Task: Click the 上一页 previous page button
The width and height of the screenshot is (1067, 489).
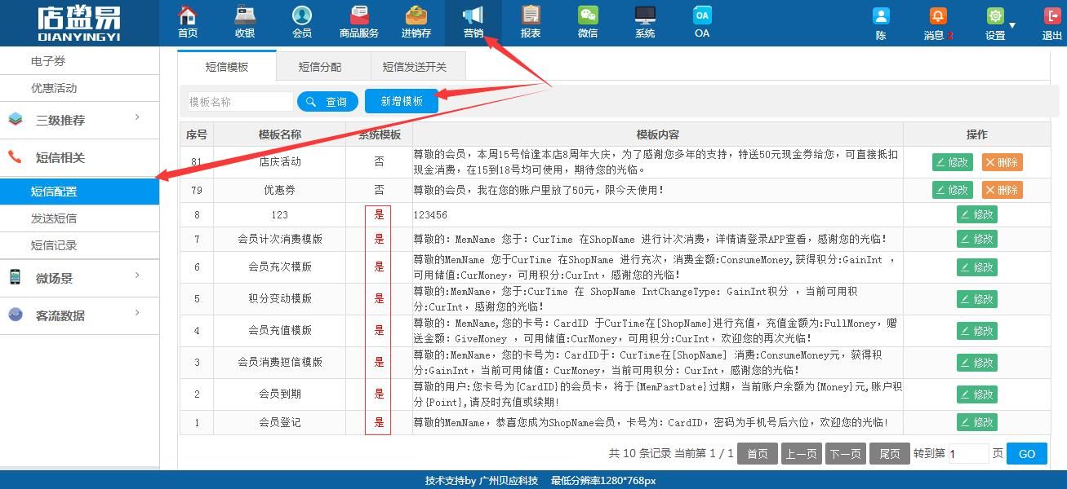Action: coord(802,454)
